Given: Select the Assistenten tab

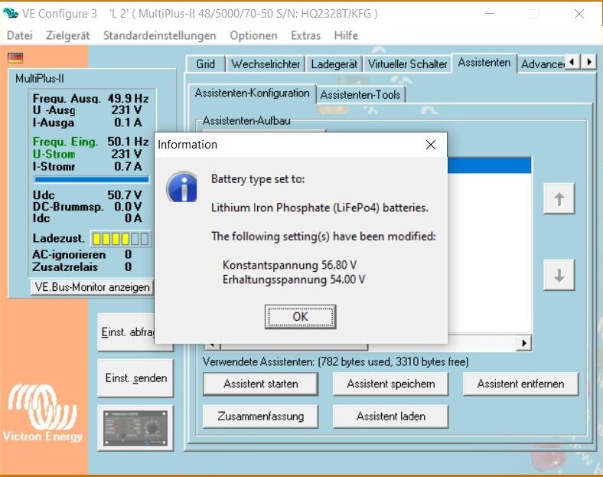Looking at the screenshot, I should pos(484,62).
